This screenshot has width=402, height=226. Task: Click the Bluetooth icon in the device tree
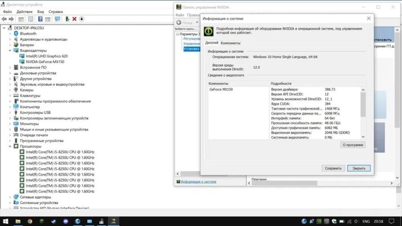coord(16,33)
